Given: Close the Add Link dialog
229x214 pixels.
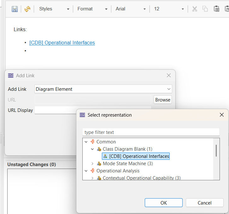Looking at the screenshot, I should click(x=169, y=75).
